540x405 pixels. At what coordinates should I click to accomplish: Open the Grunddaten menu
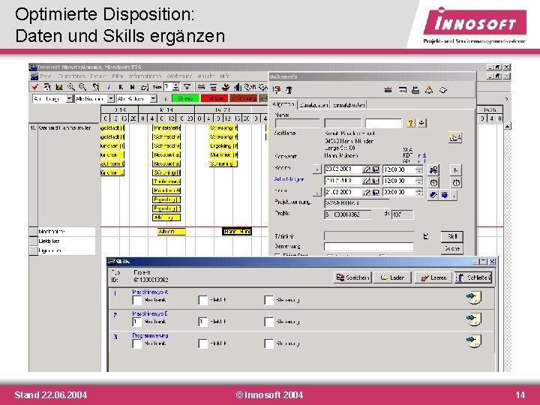point(71,76)
